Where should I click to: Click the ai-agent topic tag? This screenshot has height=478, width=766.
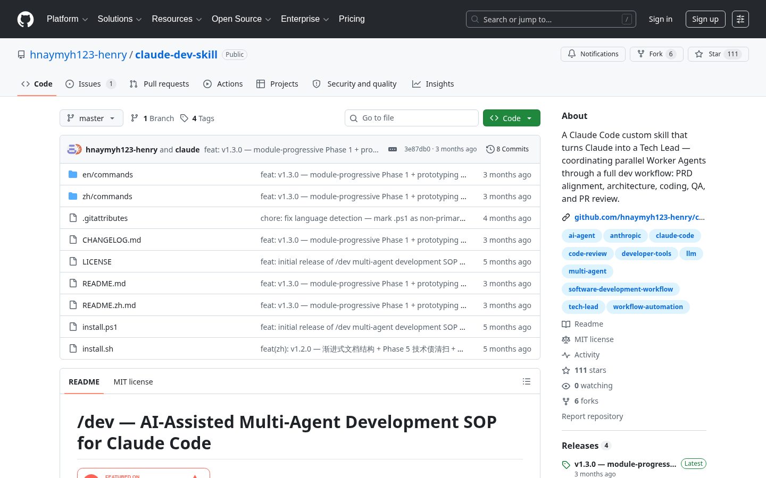coord(581,236)
